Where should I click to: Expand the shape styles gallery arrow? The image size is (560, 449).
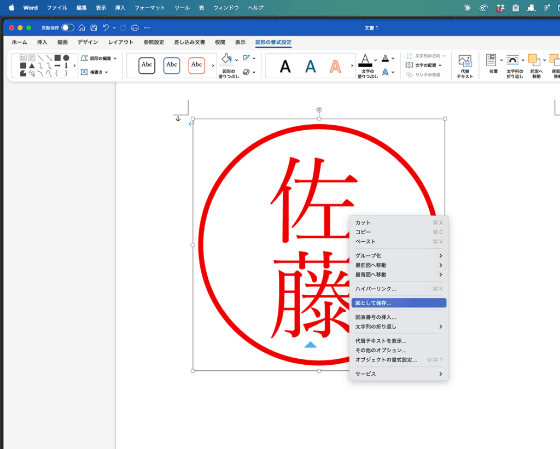click(x=213, y=66)
